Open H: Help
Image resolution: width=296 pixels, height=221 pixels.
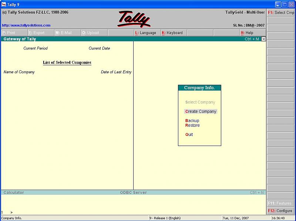(x=253, y=33)
